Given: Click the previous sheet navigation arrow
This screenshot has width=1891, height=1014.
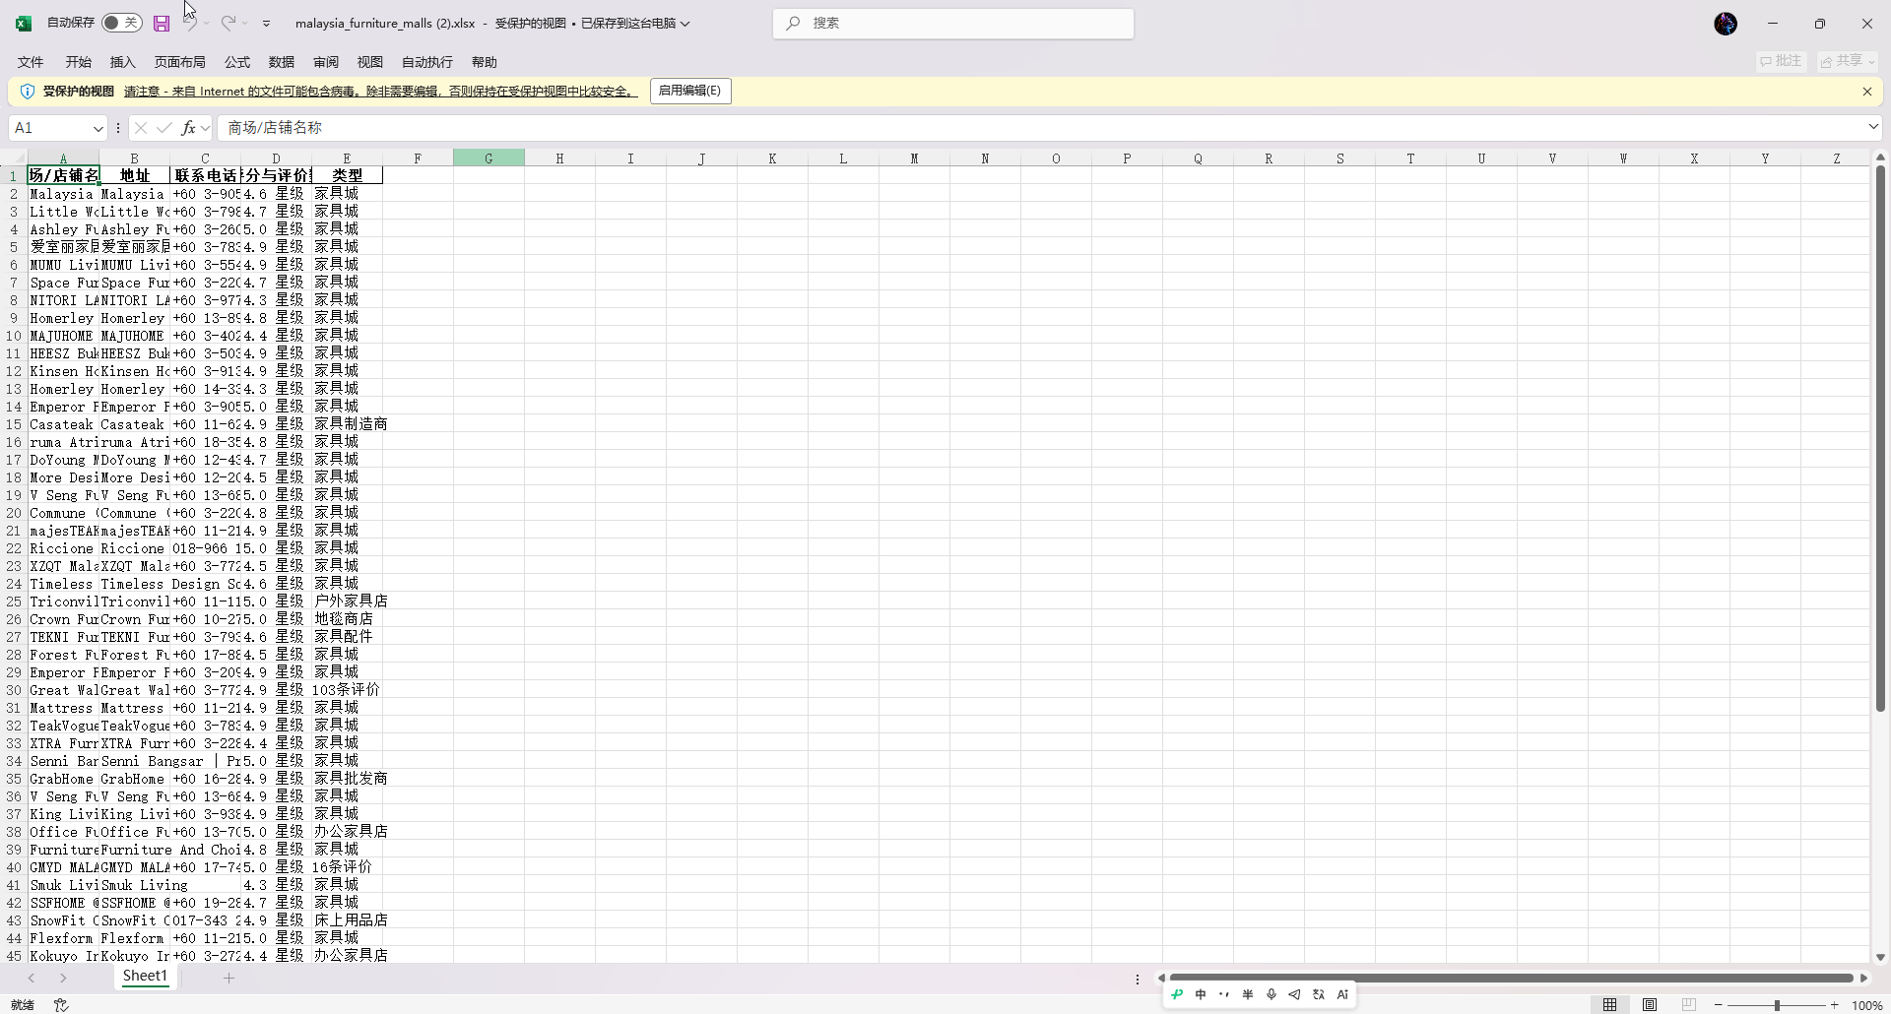Looking at the screenshot, I should pos(32,978).
